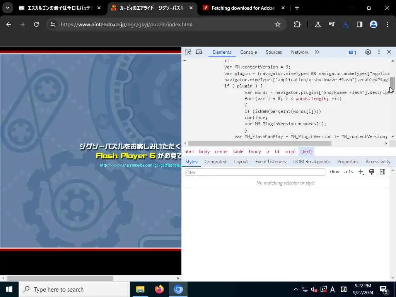
Task: Open the Chrome profile avatar
Action: tap(373, 24)
